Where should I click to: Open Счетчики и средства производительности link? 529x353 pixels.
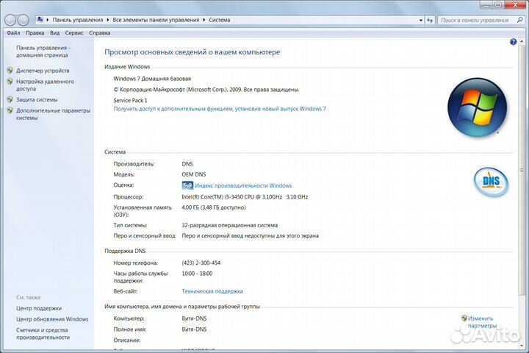(43, 333)
